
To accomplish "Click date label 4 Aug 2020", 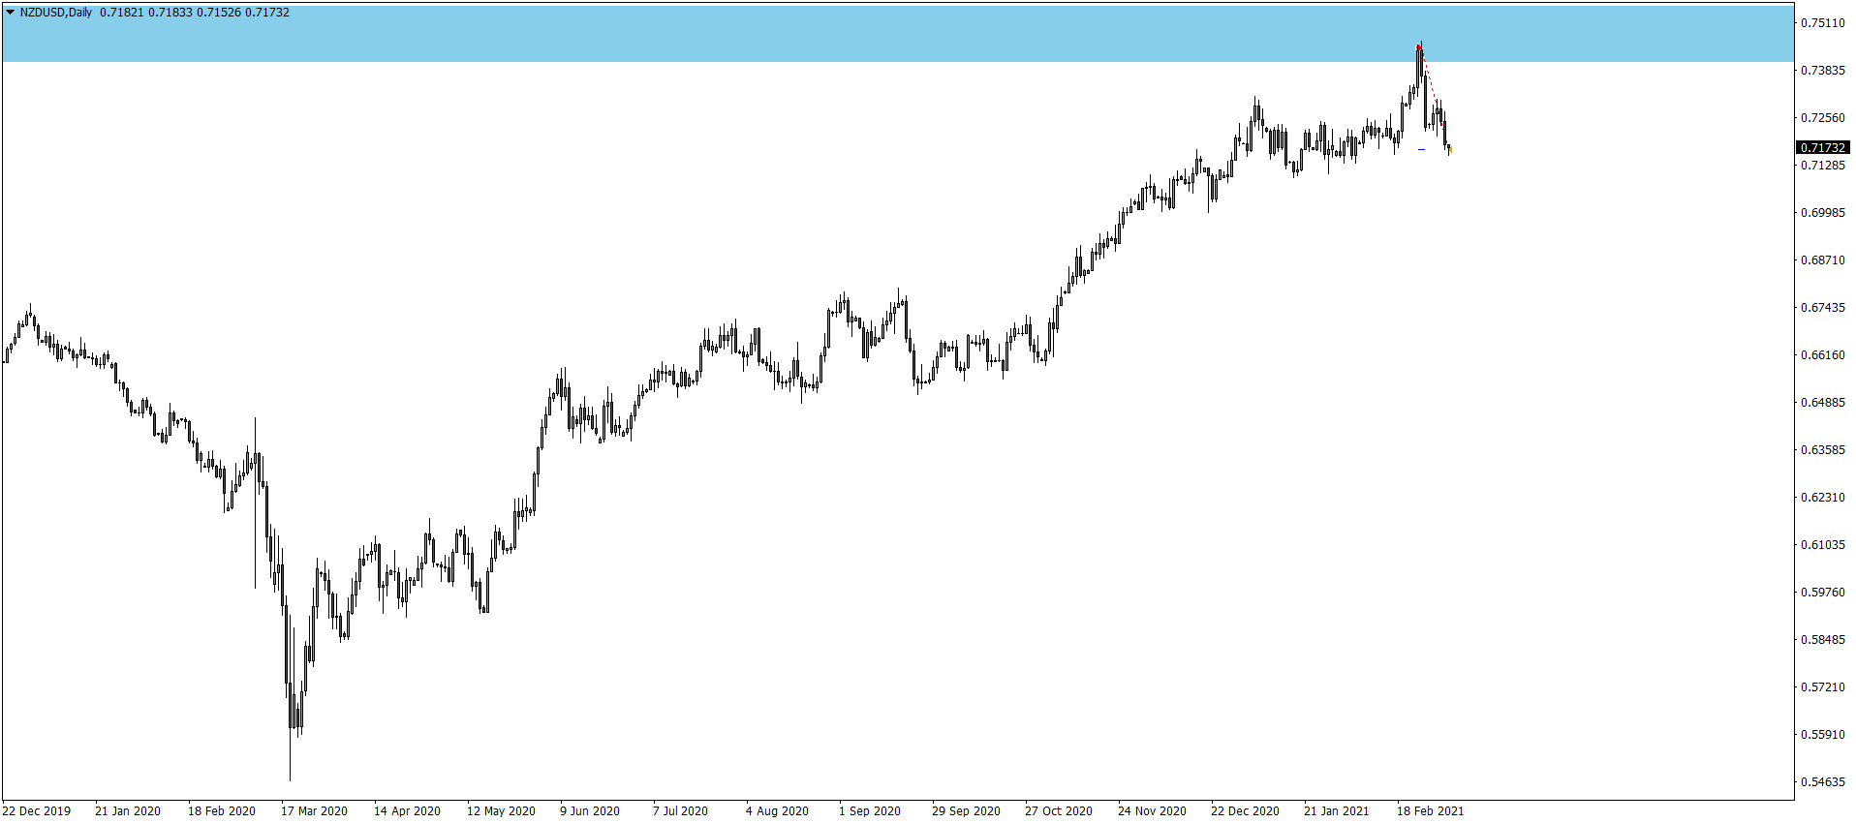I will [x=777, y=810].
